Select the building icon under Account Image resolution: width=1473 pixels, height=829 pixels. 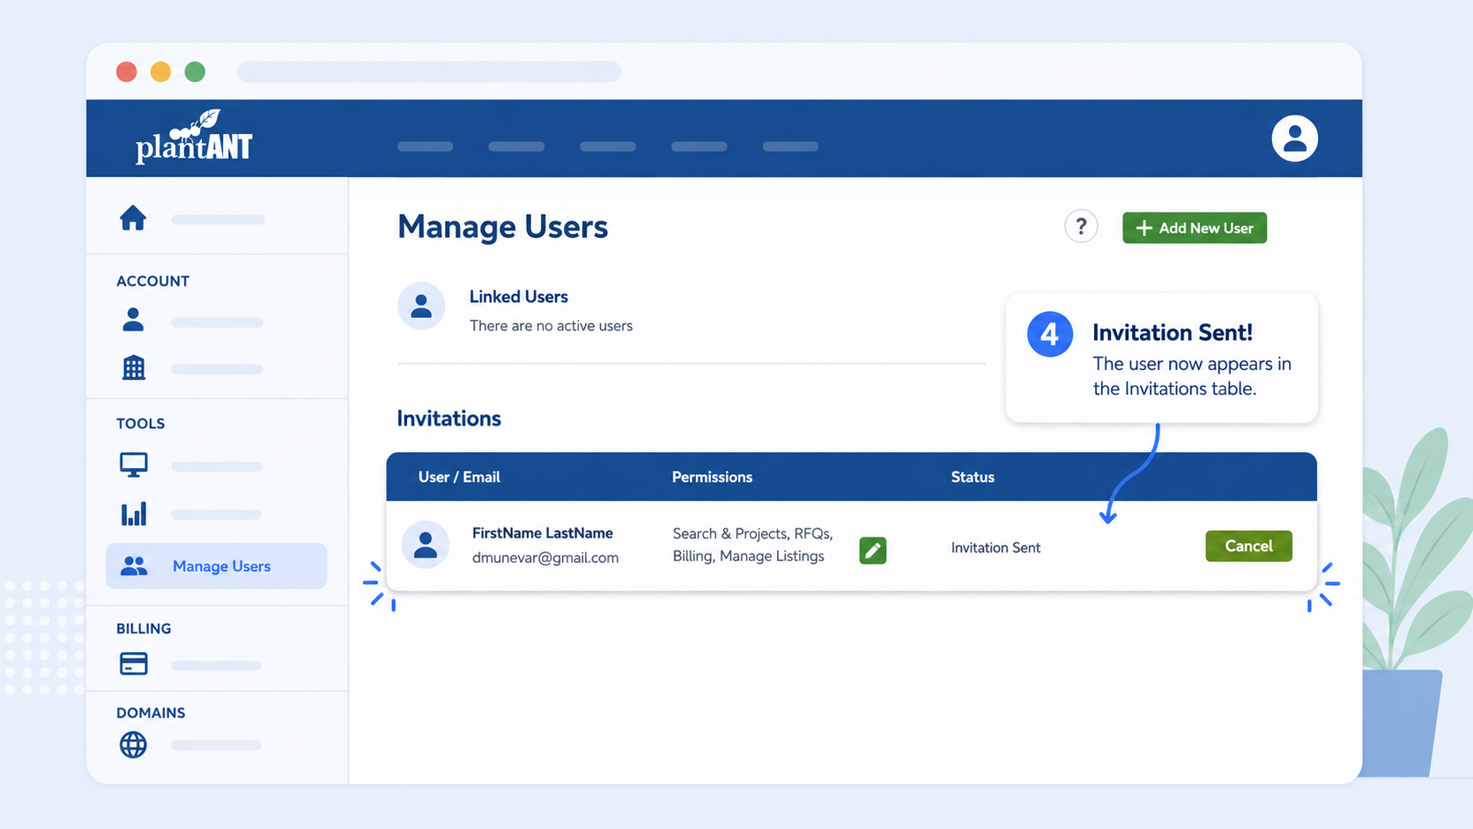tap(134, 367)
